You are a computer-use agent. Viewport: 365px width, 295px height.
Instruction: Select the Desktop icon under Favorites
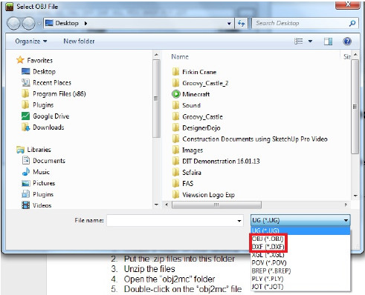[x=25, y=71]
